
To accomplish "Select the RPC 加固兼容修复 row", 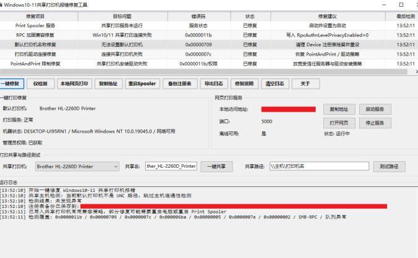I will [209, 35].
